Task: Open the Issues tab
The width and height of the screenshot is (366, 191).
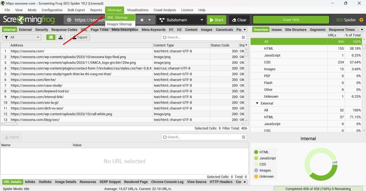Action: [276, 30]
